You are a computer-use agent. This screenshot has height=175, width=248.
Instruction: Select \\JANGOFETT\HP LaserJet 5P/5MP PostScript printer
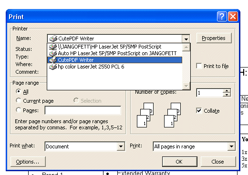[x=114, y=47]
